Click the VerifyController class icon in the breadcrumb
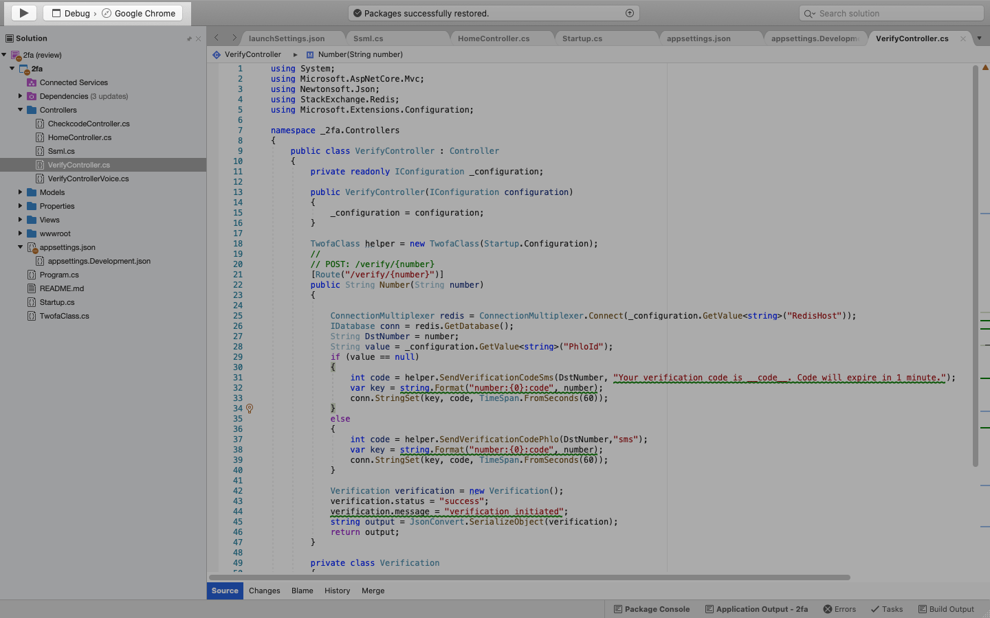The height and width of the screenshot is (618, 990). tap(215, 54)
